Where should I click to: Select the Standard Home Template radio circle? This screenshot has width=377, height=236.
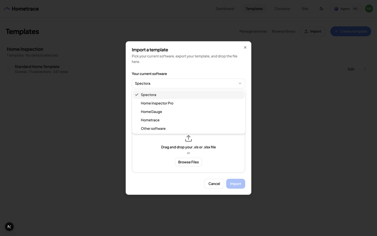[x=9, y=69]
